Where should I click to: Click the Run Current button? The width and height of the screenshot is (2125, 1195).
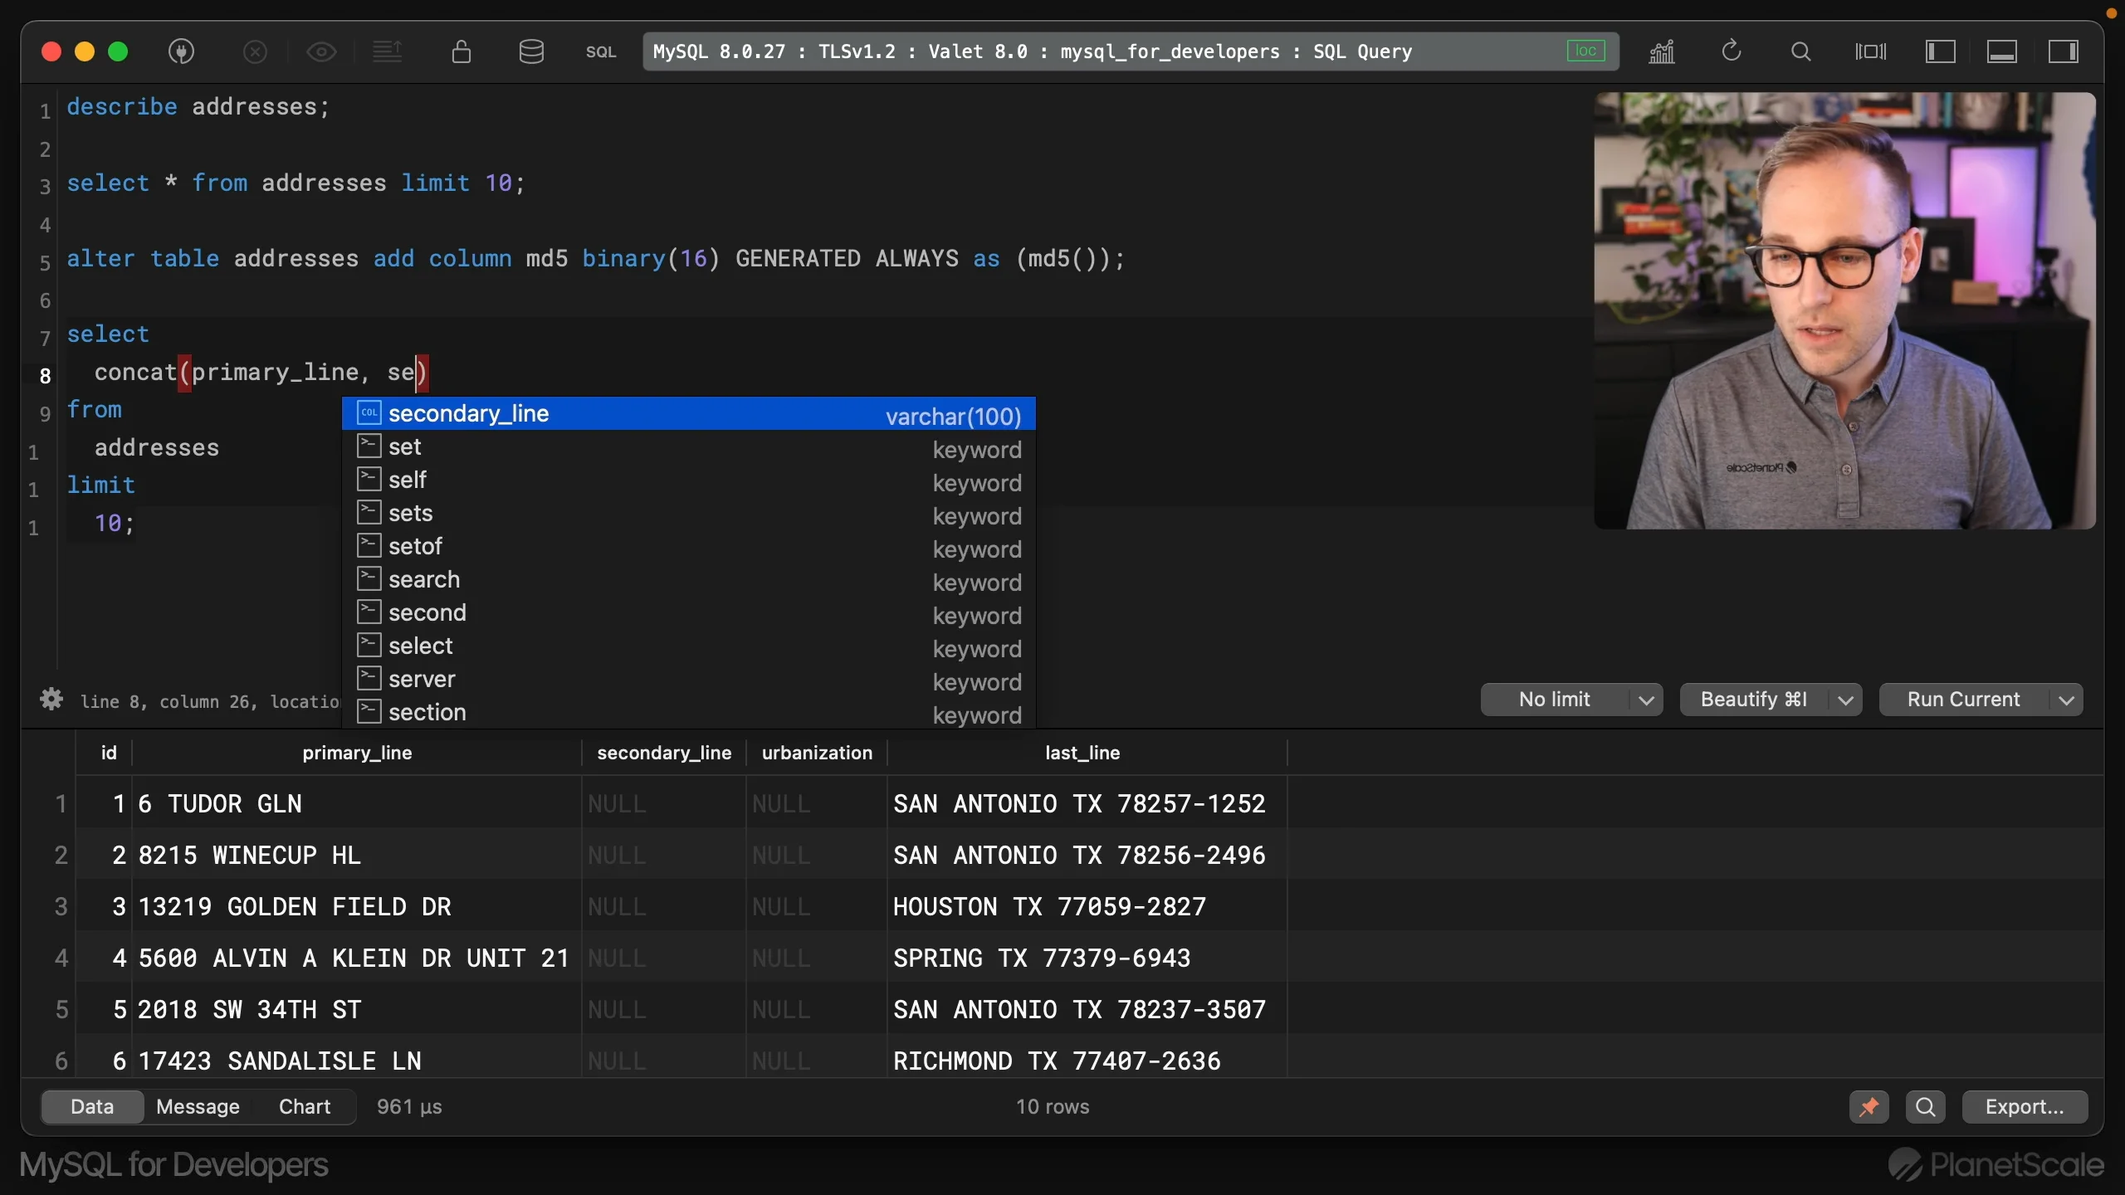[x=1963, y=700]
